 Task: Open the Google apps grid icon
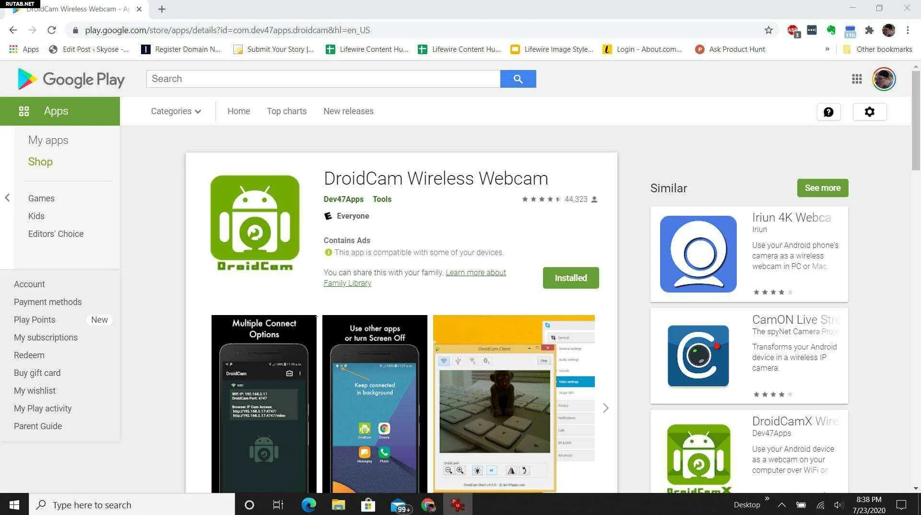[857, 79]
